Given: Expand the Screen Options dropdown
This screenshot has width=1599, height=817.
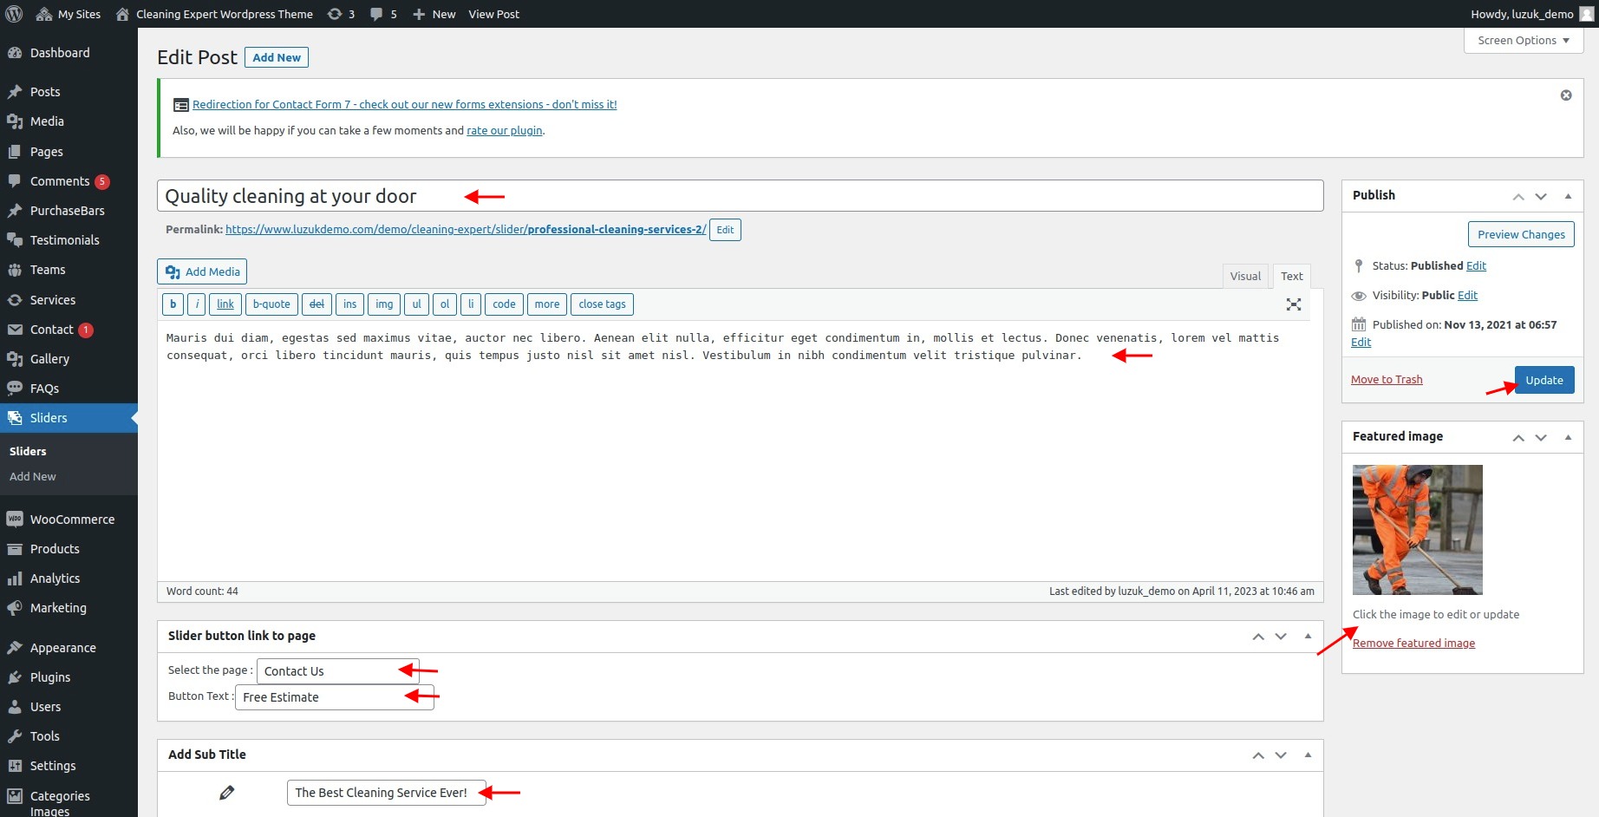Looking at the screenshot, I should click(1524, 40).
